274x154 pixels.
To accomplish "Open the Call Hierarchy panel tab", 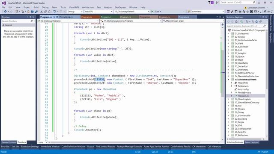I will coord(214,147).
